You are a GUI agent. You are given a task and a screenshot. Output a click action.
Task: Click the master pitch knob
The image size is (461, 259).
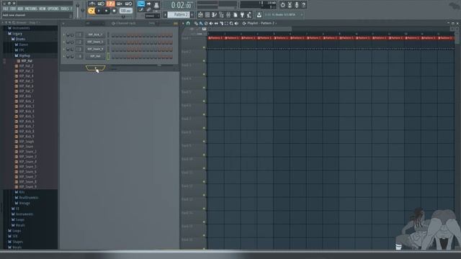[x=83, y=11]
